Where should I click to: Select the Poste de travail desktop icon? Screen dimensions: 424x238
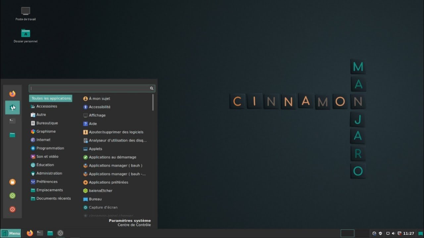tap(26, 14)
